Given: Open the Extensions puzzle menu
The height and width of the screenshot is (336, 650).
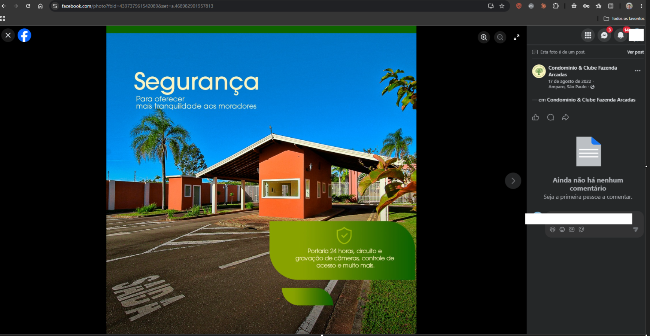Looking at the screenshot, I should click(556, 6).
